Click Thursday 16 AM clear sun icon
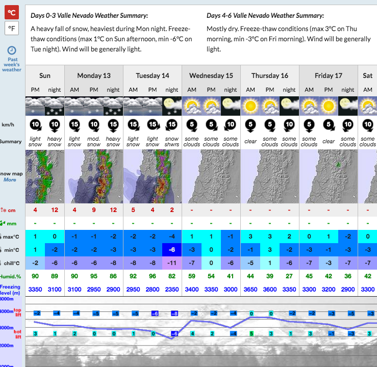The width and height of the screenshot is (377, 367). click(250, 106)
